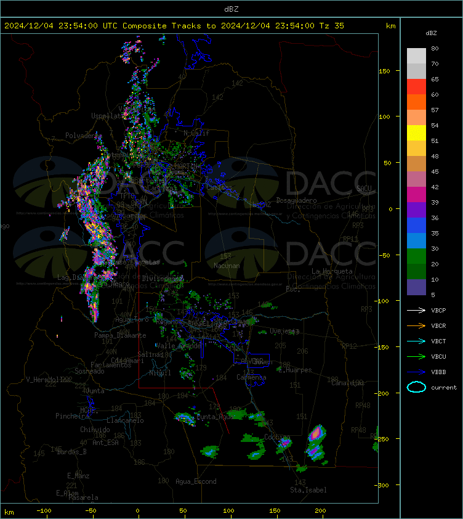Click the 'VBCP' legend label
The width and height of the screenshot is (463, 519).
[x=438, y=311]
